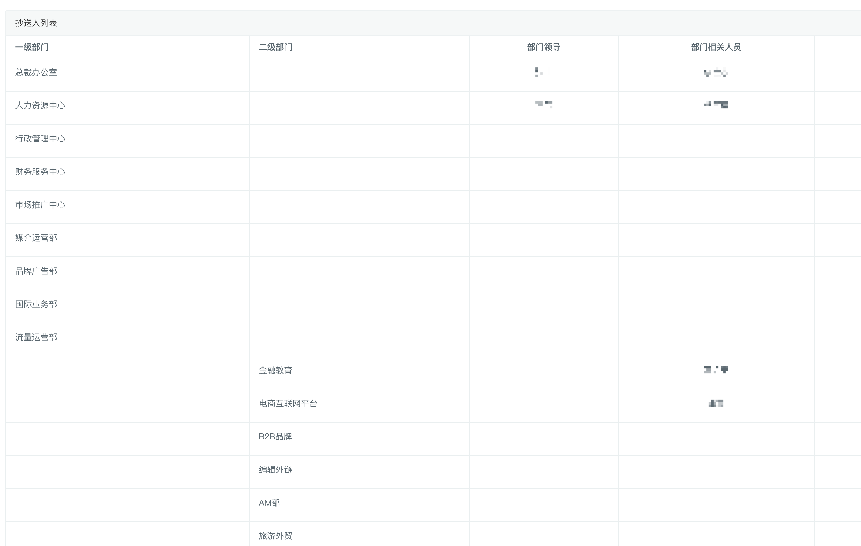Select the 流量运营部 department
The width and height of the screenshot is (861, 546).
coord(36,337)
